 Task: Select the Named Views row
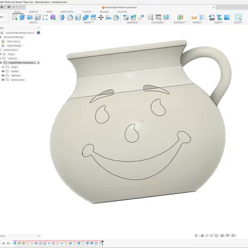[11, 50]
